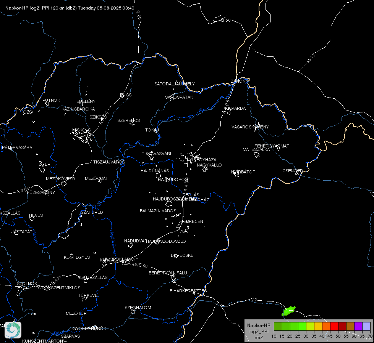
Task: Click the TISZAFÜRED city label
Action: pyautogui.click(x=90, y=212)
